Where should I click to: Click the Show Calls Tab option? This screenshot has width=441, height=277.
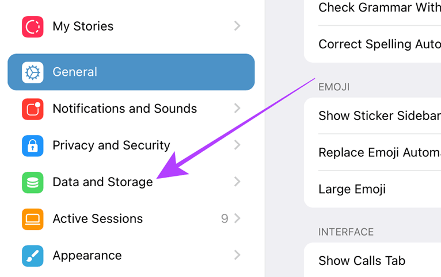point(372,260)
